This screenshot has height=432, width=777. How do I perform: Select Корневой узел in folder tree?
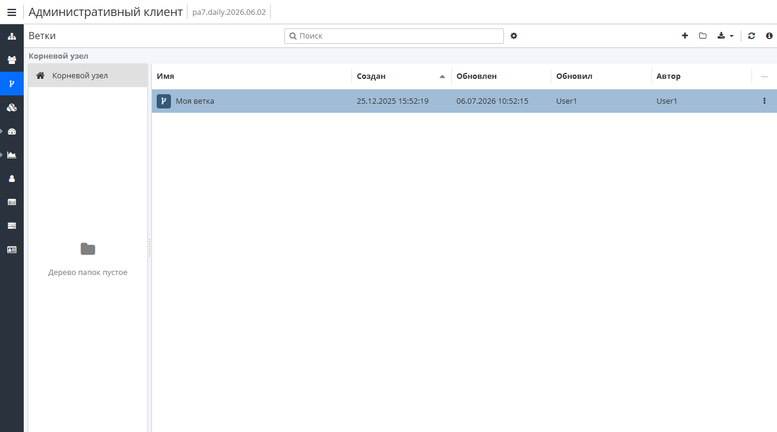coord(88,76)
